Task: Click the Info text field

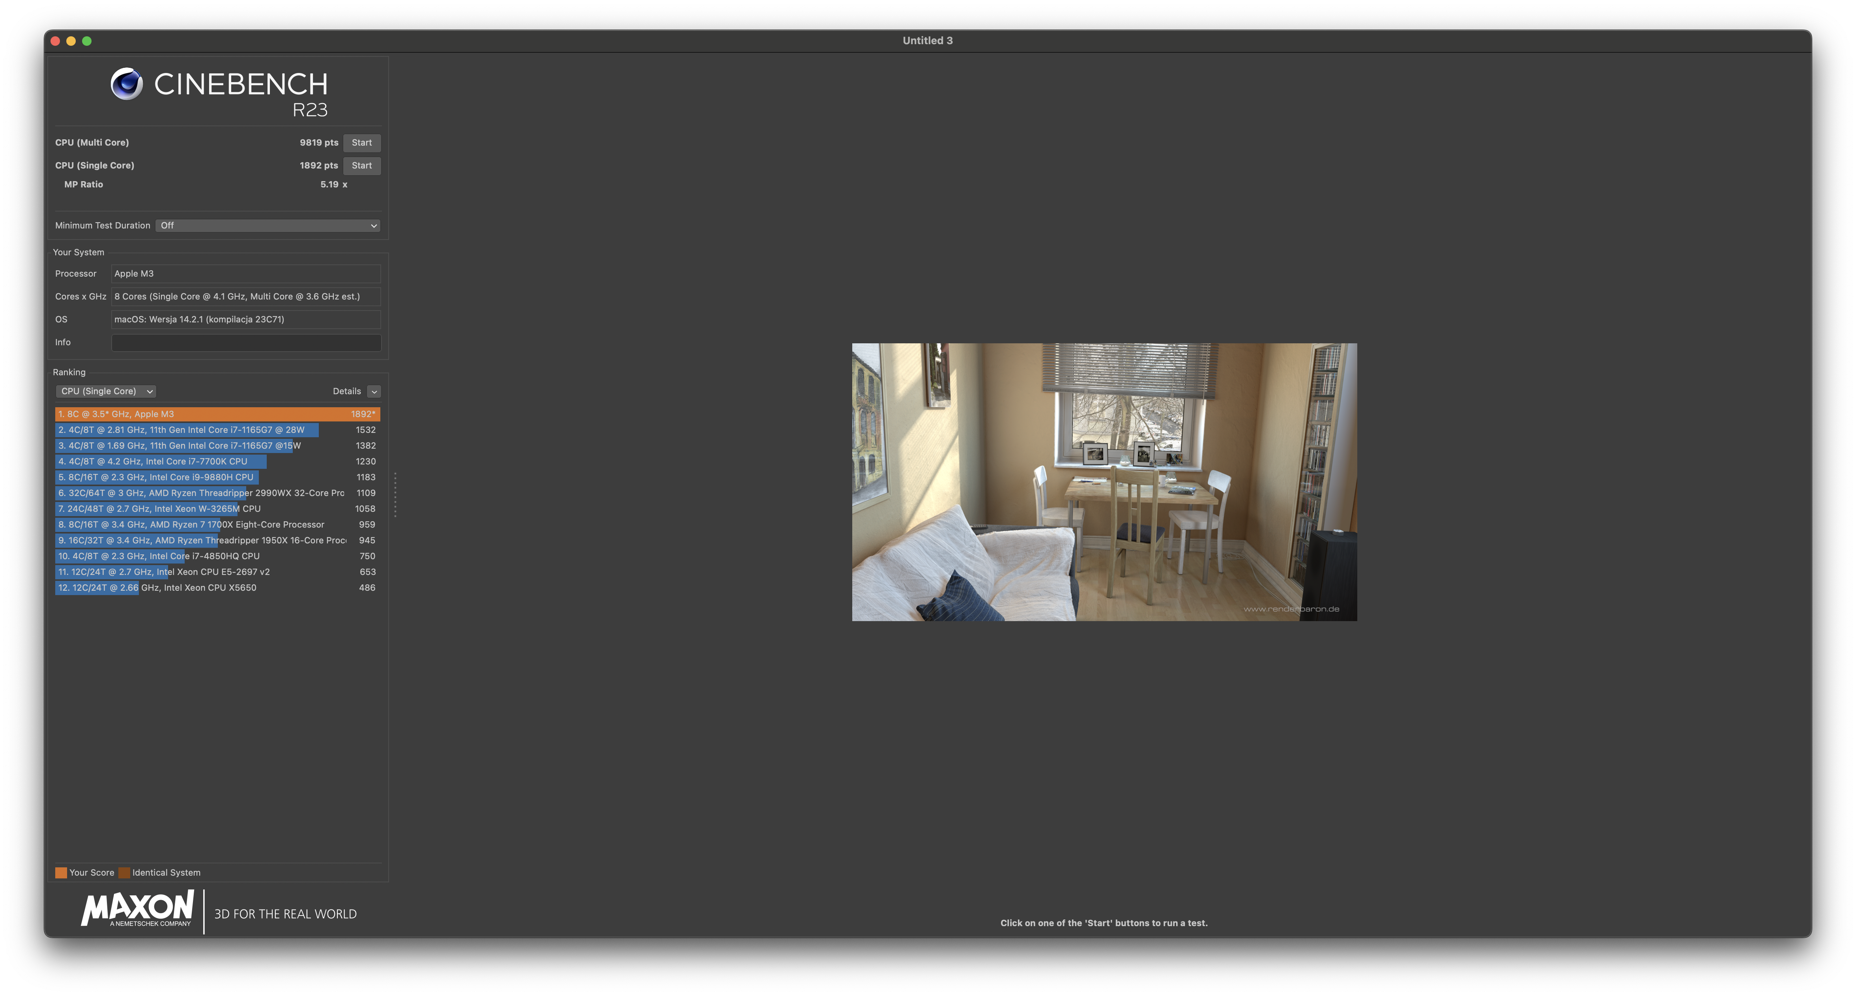Action: click(246, 343)
